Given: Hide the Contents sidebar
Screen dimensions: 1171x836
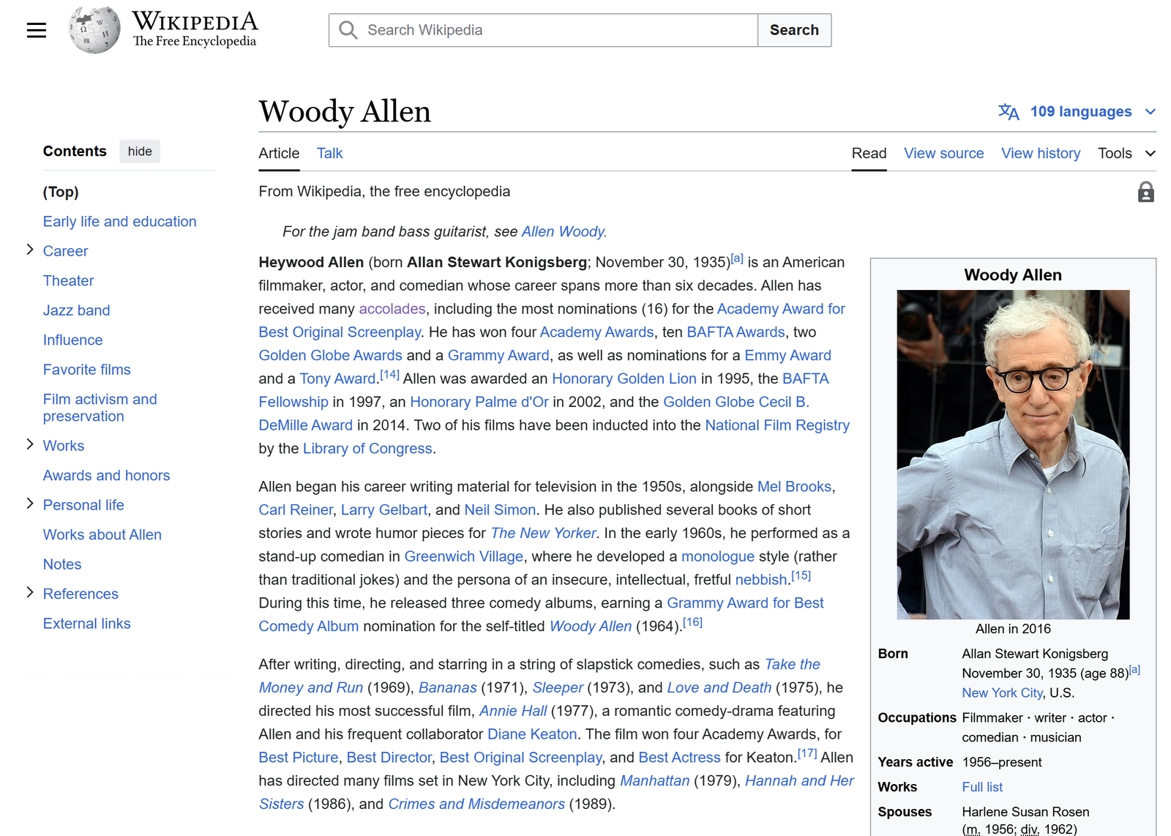Looking at the screenshot, I should click(x=140, y=152).
